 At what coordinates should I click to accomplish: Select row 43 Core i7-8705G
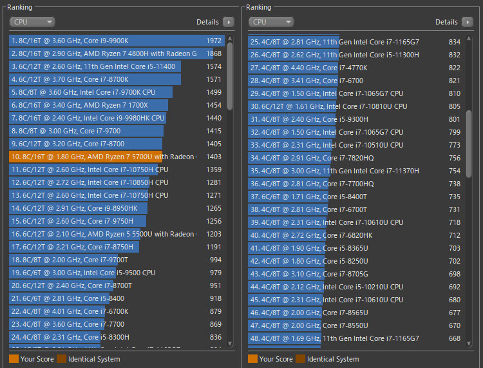(355, 274)
